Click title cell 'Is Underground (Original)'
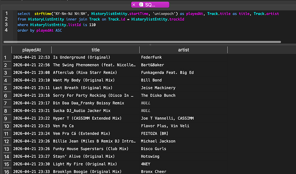This screenshot has width=296, height=174. click(x=96, y=57)
